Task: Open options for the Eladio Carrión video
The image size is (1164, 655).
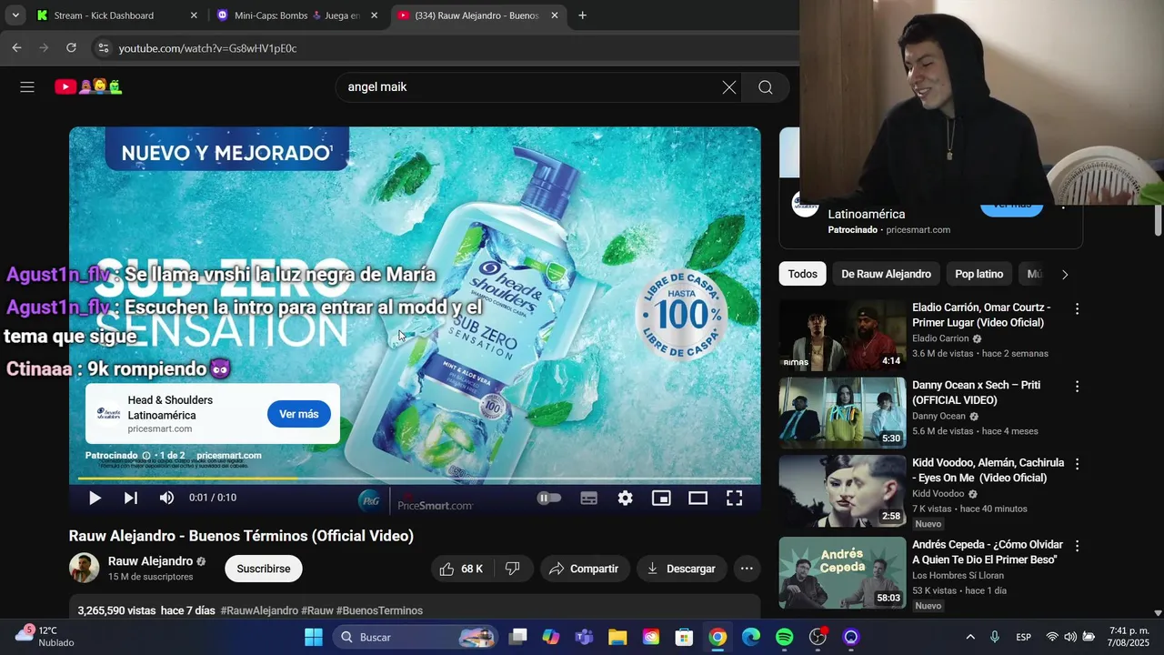Action: (x=1077, y=309)
